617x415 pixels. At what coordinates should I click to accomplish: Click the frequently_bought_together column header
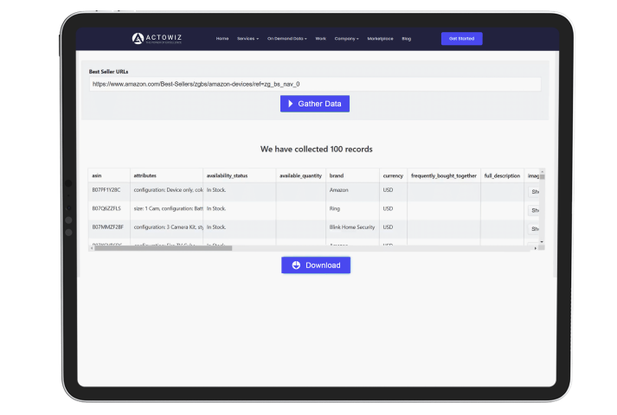pyautogui.click(x=443, y=176)
